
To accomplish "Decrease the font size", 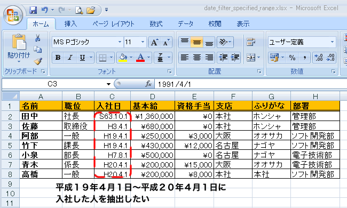I will 166,42.
